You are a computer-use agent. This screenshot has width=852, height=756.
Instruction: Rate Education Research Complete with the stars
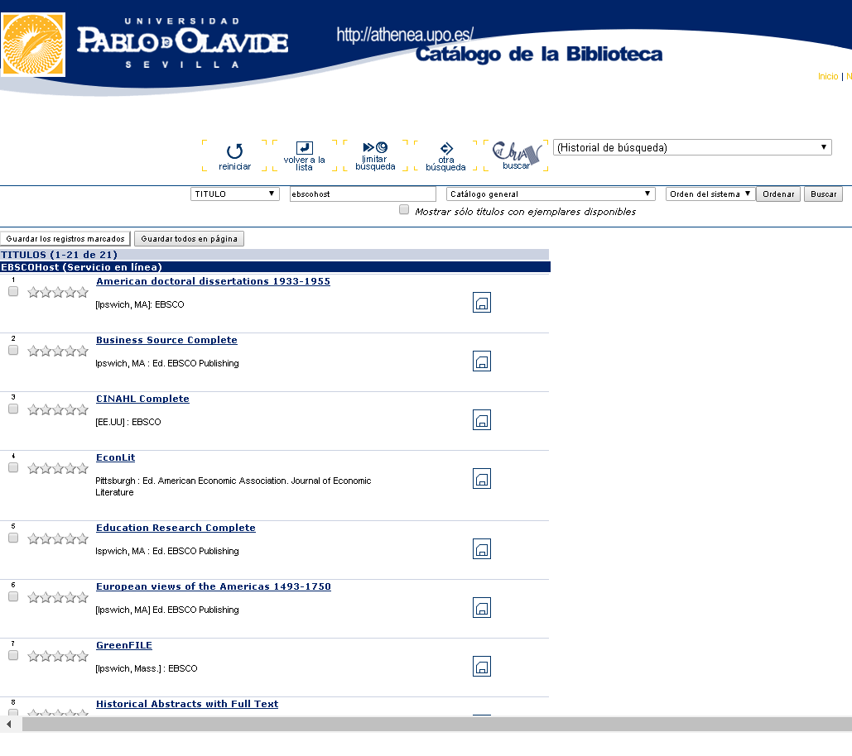click(58, 539)
